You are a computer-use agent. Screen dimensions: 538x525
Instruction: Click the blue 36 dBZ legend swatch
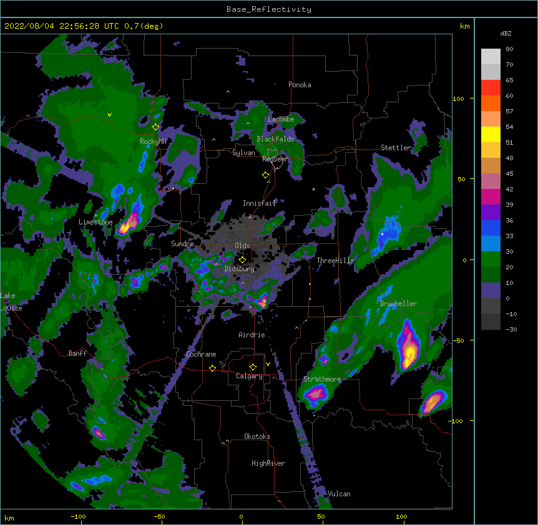coord(491,228)
